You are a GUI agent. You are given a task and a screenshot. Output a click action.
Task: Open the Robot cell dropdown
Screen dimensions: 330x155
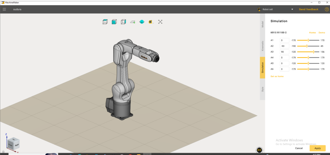[276, 9]
